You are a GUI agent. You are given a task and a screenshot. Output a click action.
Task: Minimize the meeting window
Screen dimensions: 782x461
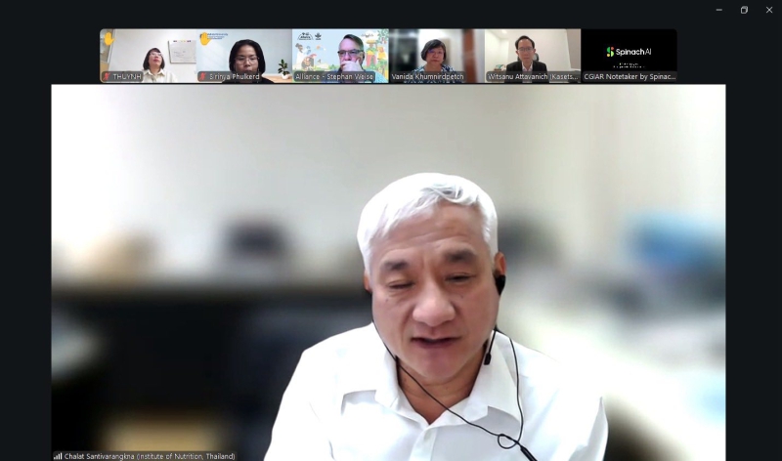(x=718, y=10)
